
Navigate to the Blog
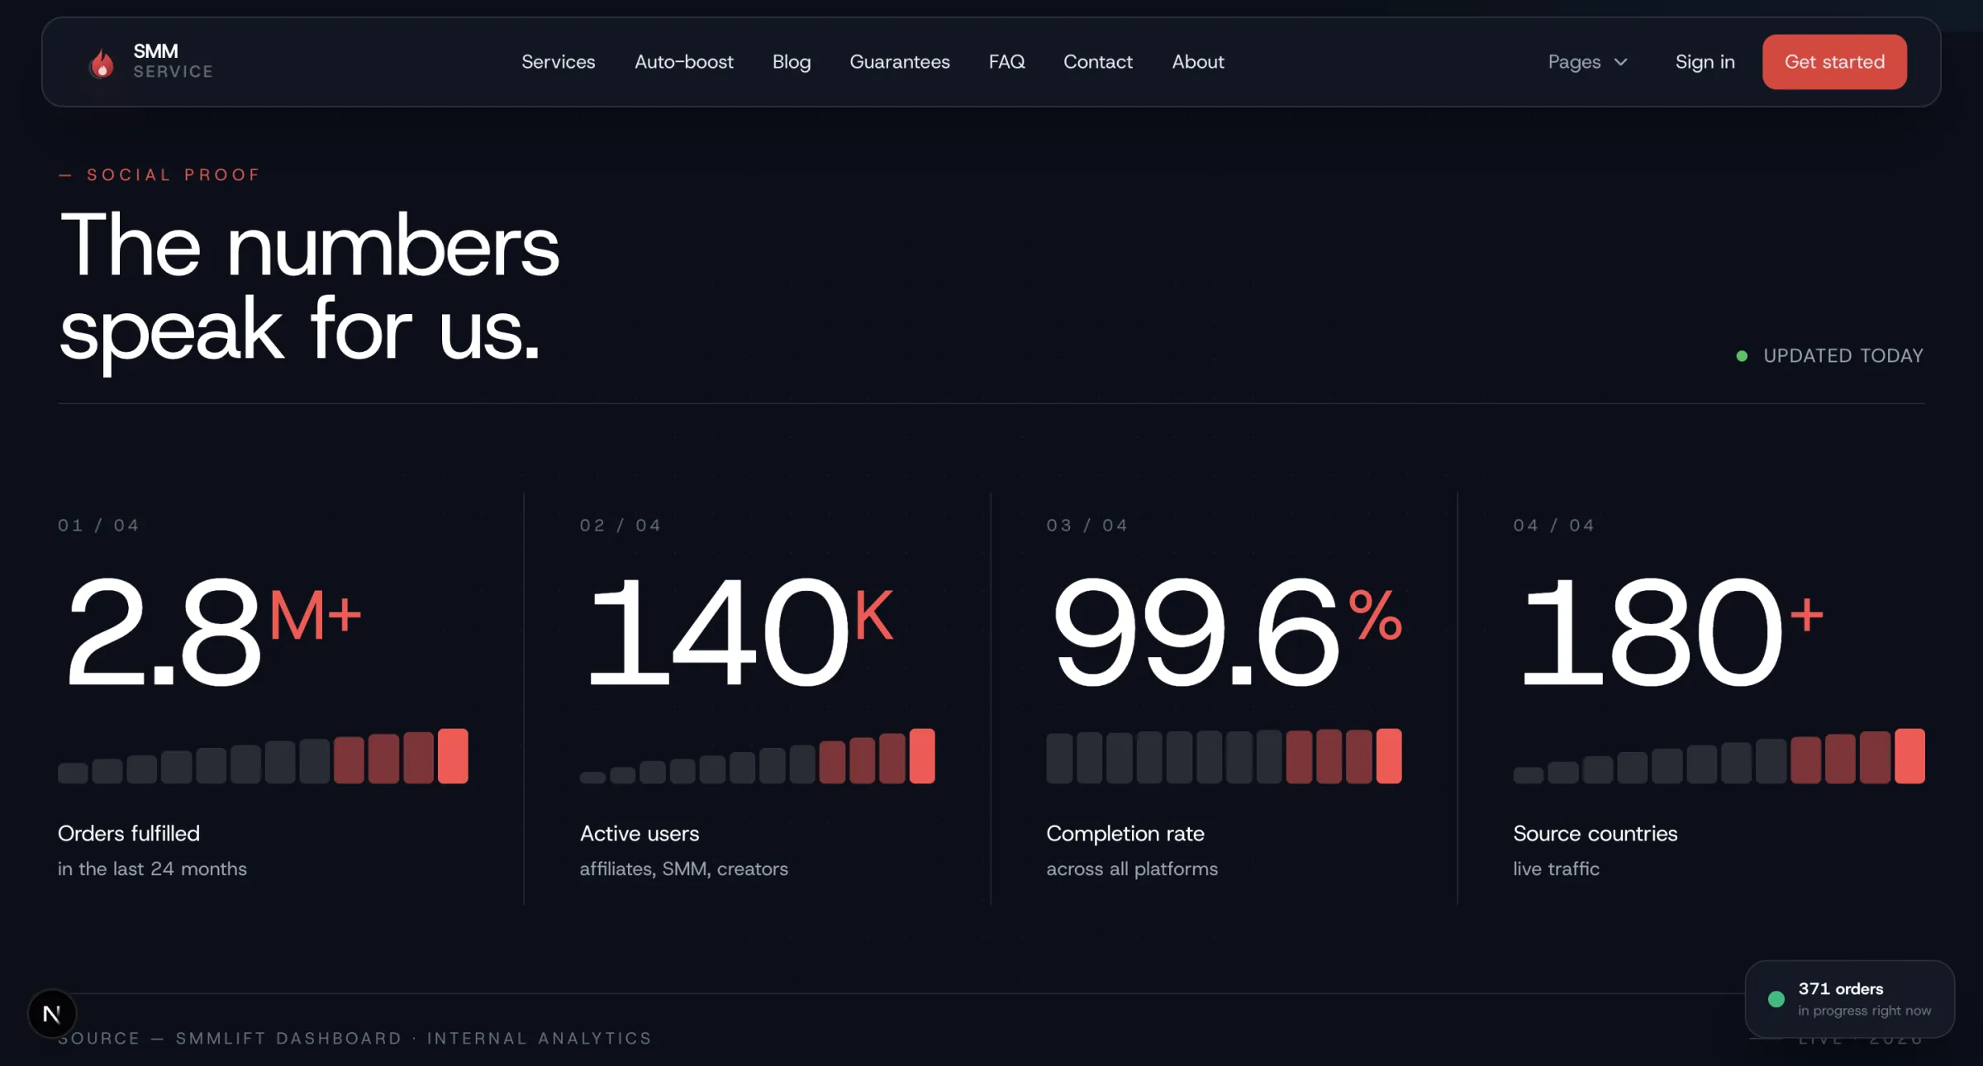791,62
